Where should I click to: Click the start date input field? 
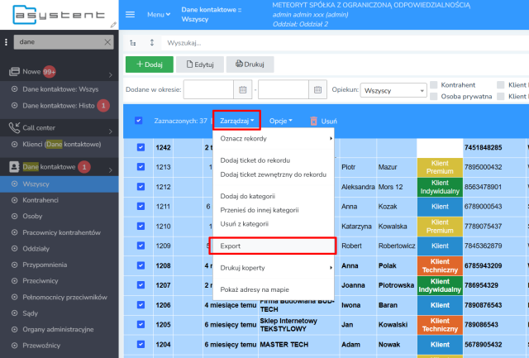(x=208, y=90)
